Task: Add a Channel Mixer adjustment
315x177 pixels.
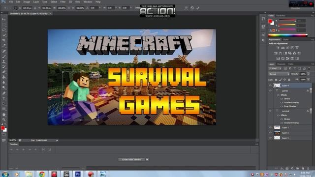Action: [x=294, y=53]
